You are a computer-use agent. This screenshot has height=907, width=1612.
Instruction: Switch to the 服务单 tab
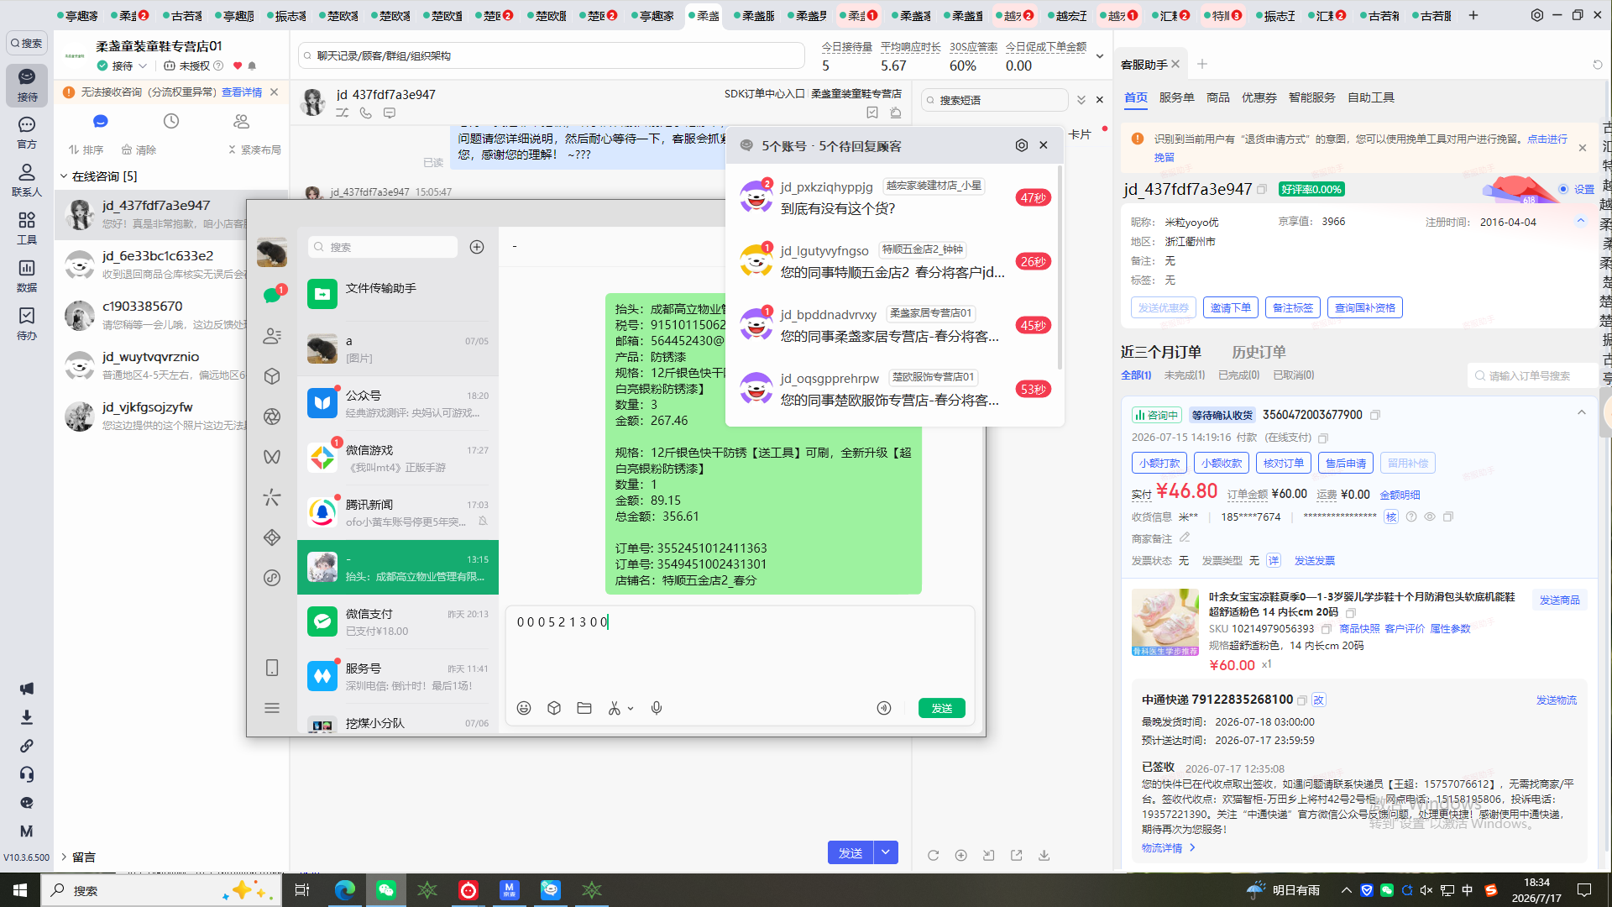point(1177,97)
